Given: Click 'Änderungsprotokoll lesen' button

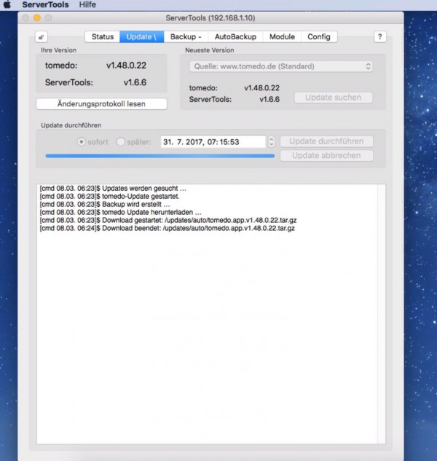Looking at the screenshot, I should point(101,104).
